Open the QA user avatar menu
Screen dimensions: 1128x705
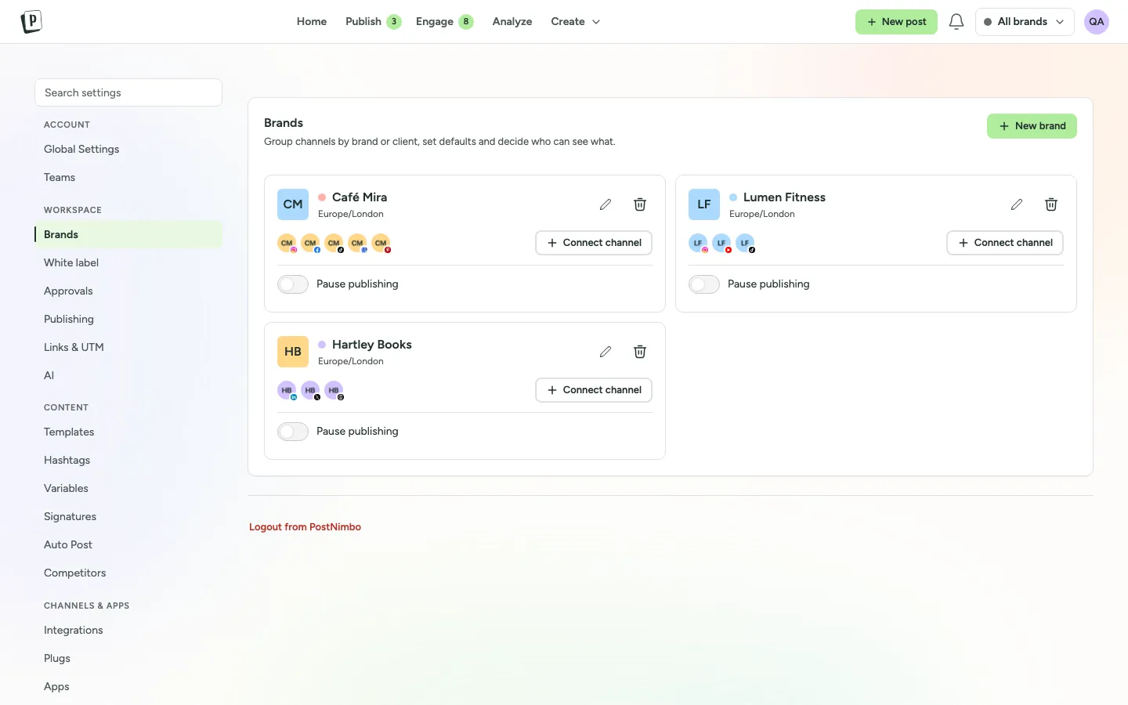click(1097, 22)
